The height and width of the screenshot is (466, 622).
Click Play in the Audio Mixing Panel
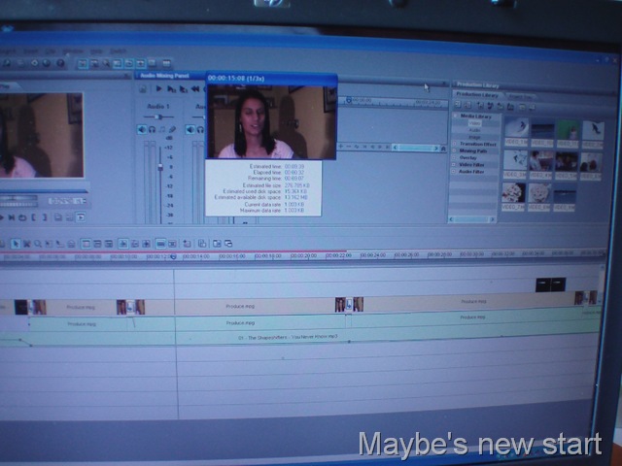158,88
